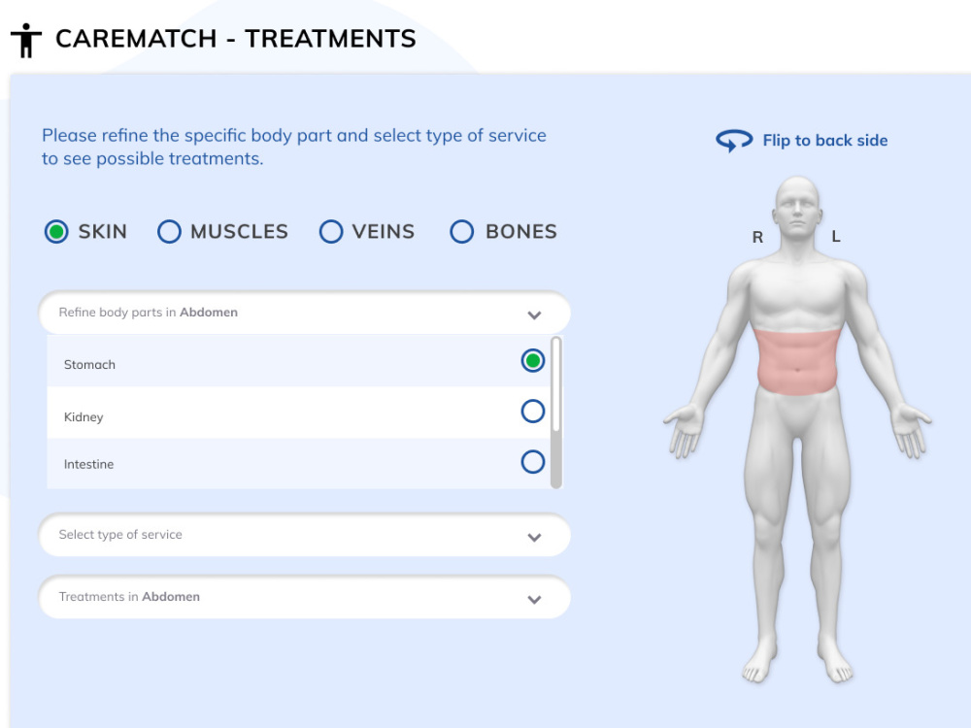Viewport: 971px width, 728px height.
Task: Collapse the Refine body parts in Abdomen dropdown
Action: tap(304, 313)
